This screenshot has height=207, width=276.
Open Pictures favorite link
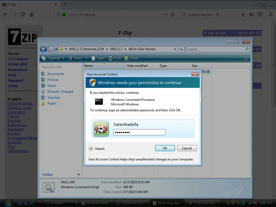(x=53, y=80)
